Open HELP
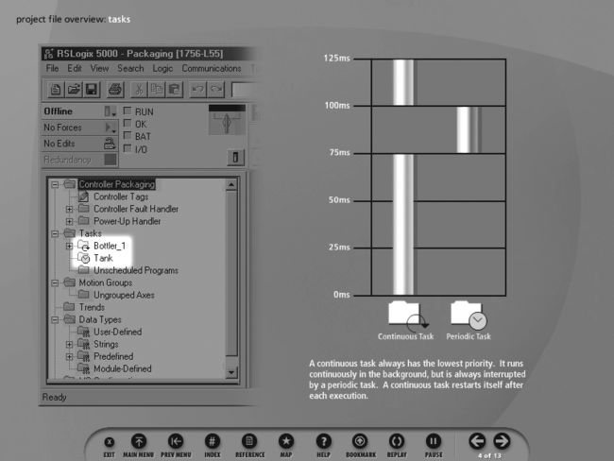This screenshot has width=614, height=461. pyautogui.click(x=323, y=441)
